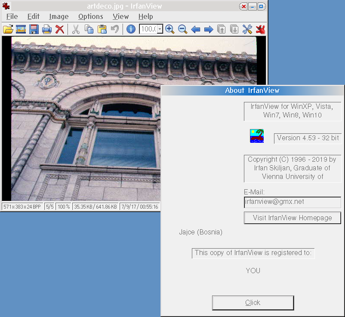Click Visit IrfanView Homepage button
345x317 pixels.
tap(293, 218)
